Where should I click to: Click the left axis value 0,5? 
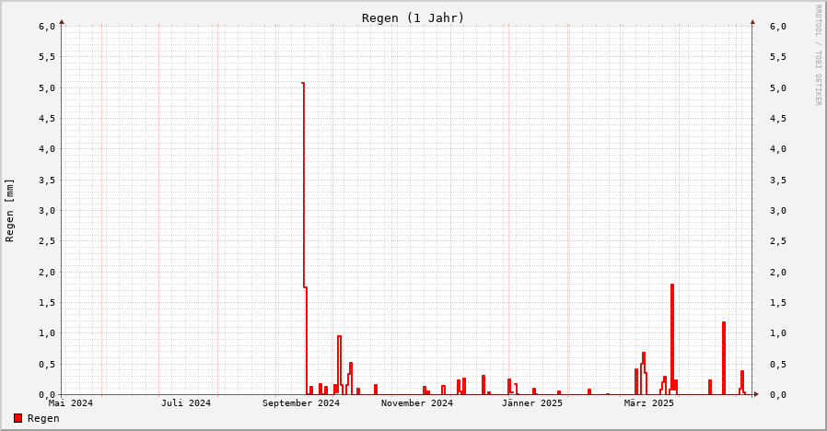pos(47,364)
